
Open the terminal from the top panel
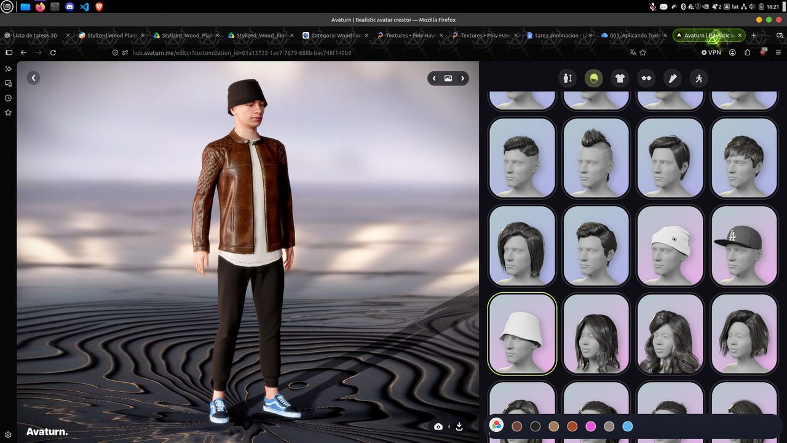click(x=55, y=7)
